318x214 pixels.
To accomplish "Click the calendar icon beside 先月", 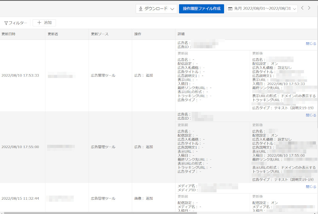I will point(230,9).
